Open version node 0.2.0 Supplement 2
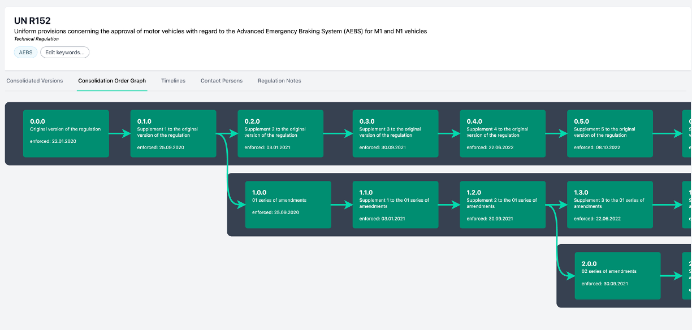692x330 pixels. (x=280, y=133)
